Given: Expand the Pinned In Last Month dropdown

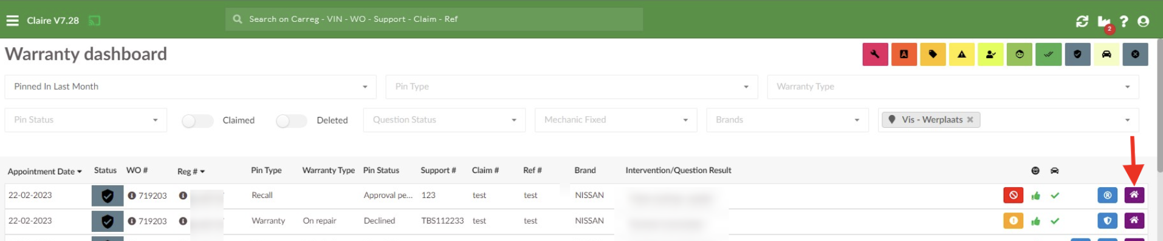Looking at the screenshot, I should point(190,87).
